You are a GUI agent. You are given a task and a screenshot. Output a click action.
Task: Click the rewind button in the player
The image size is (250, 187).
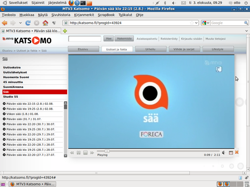pos(72,153)
